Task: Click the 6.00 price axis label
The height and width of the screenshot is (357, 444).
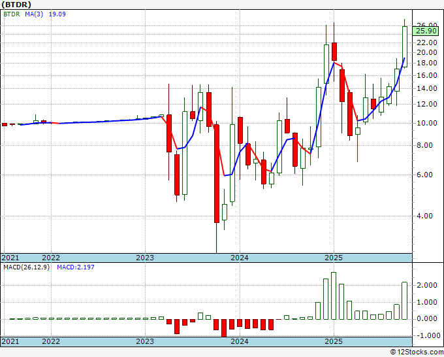Action: 425,175
